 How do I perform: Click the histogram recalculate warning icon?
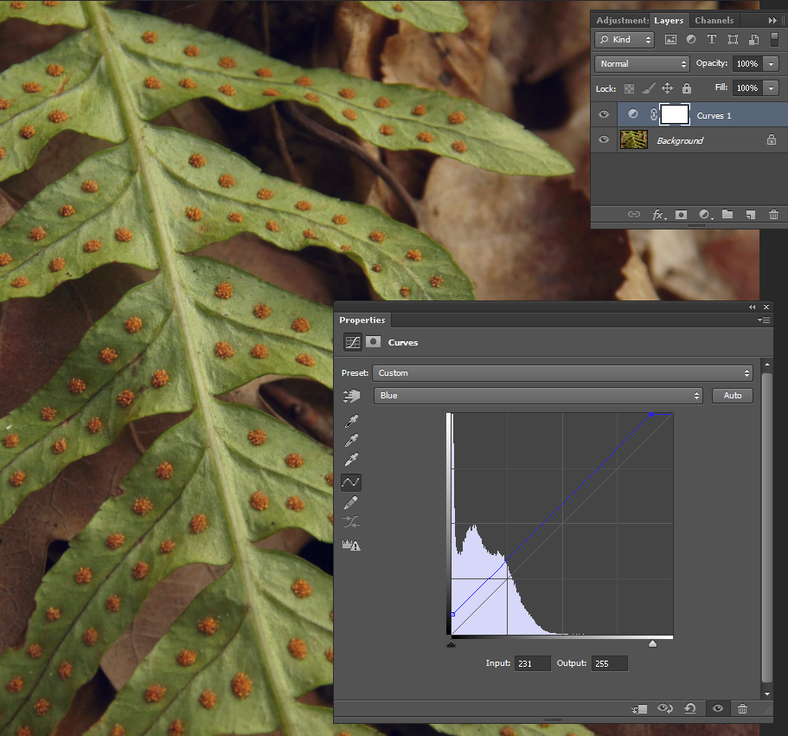coord(351,546)
